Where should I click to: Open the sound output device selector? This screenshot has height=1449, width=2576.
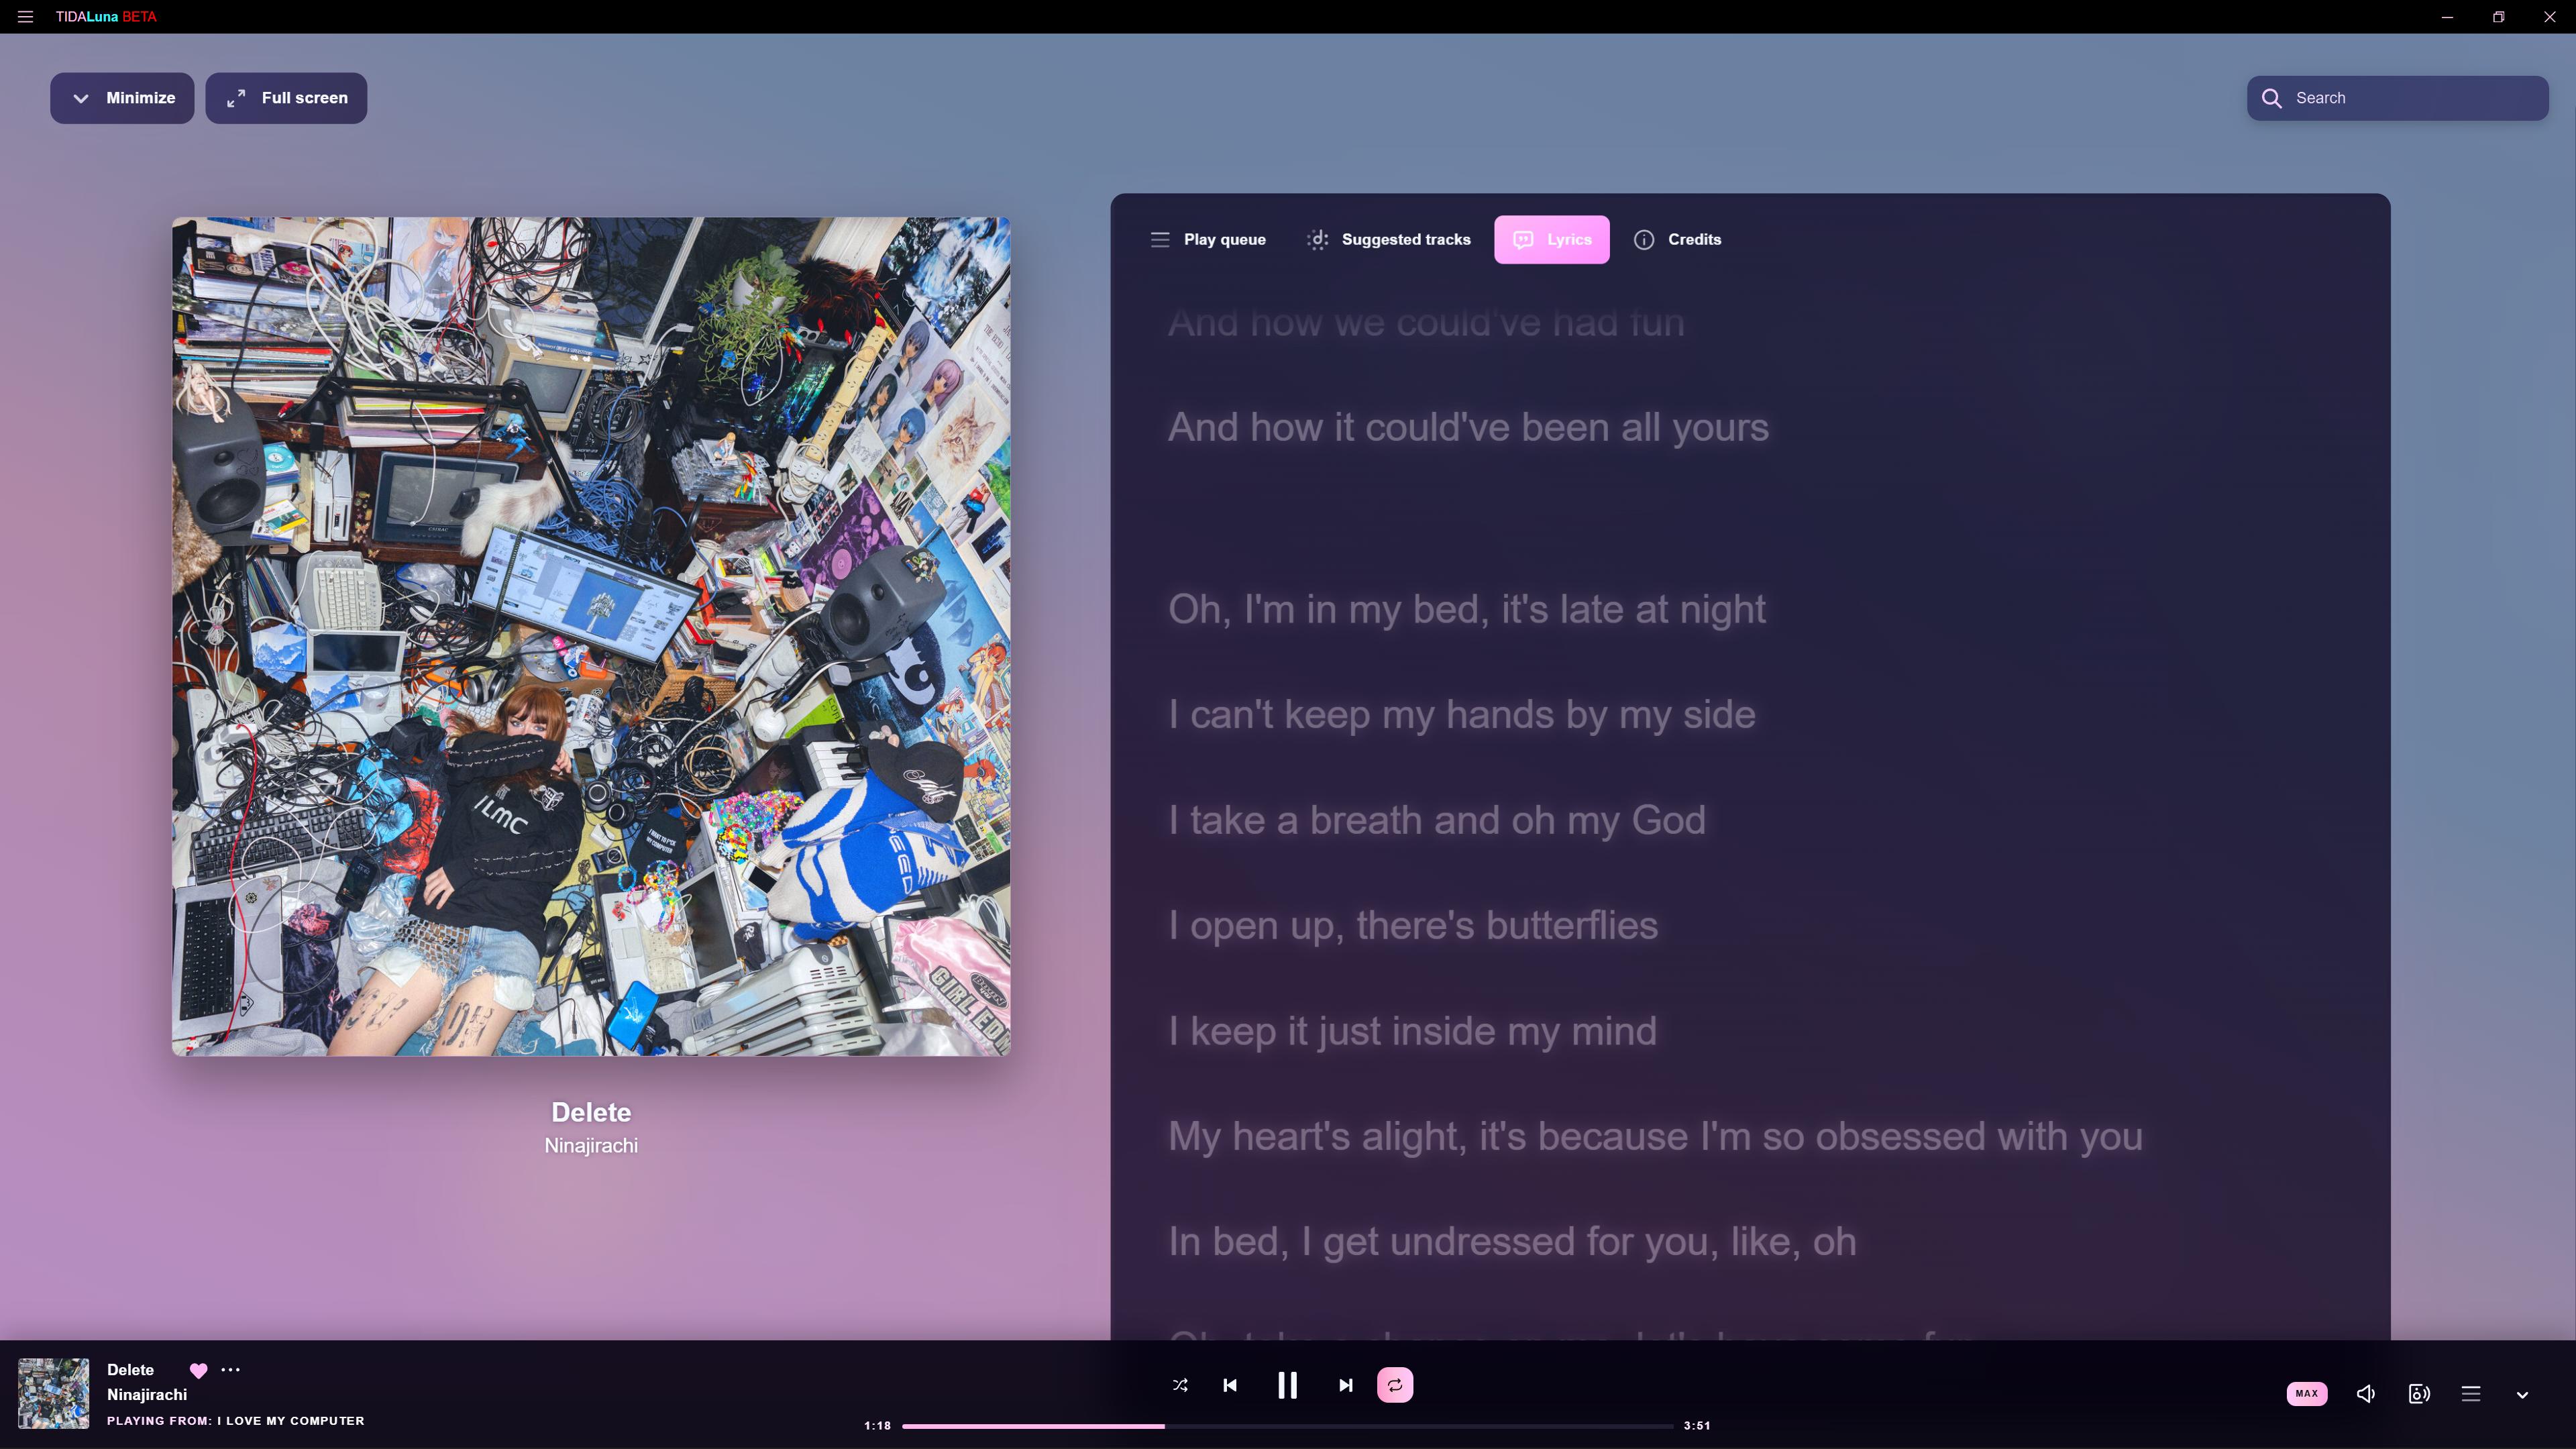point(2419,1393)
